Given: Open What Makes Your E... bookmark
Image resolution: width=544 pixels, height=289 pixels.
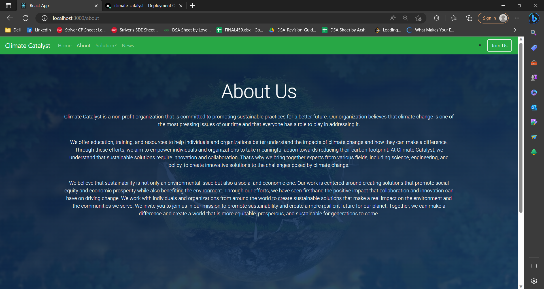Looking at the screenshot, I should pyautogui.click(x=430, y=30).
